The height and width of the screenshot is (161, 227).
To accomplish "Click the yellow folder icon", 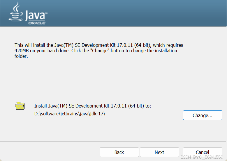I will (x=20, y=106).
